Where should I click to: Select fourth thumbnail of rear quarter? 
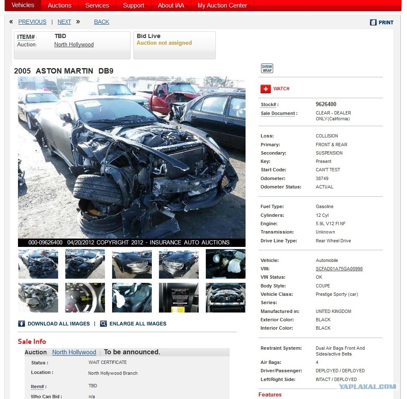coord(179,264)
